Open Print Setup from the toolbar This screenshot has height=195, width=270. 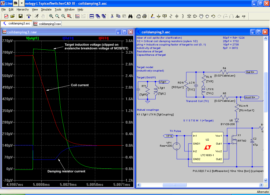[x=138, y=16]
